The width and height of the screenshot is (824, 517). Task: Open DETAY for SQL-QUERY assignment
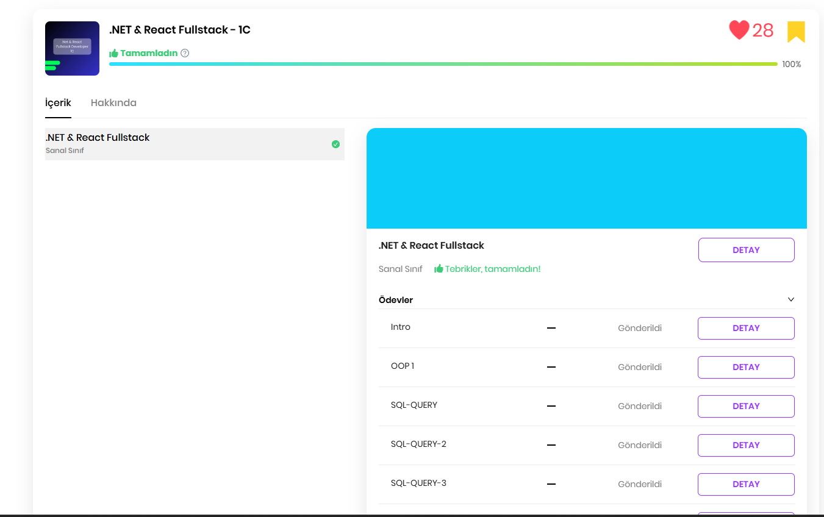746,406
